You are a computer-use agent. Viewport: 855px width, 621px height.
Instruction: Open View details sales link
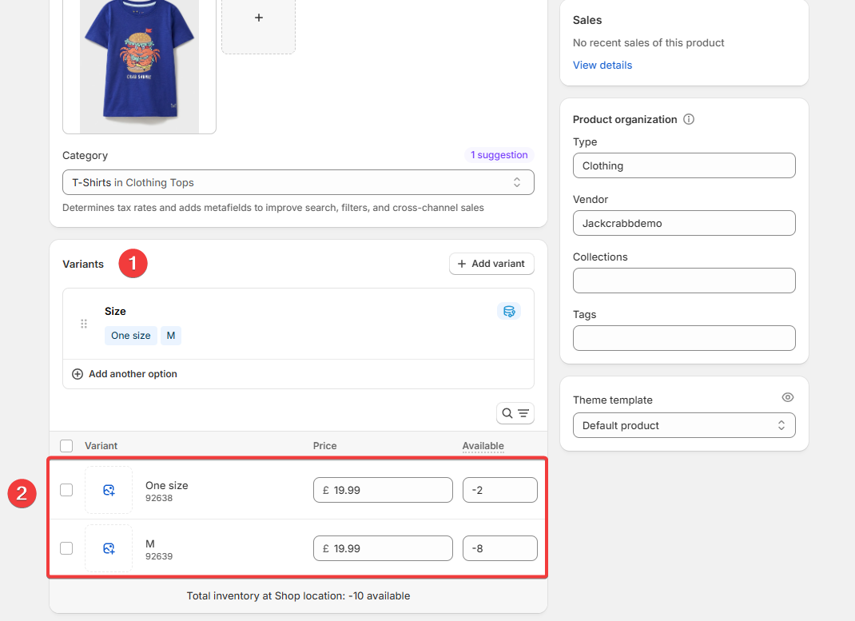(x=602, y=65)
